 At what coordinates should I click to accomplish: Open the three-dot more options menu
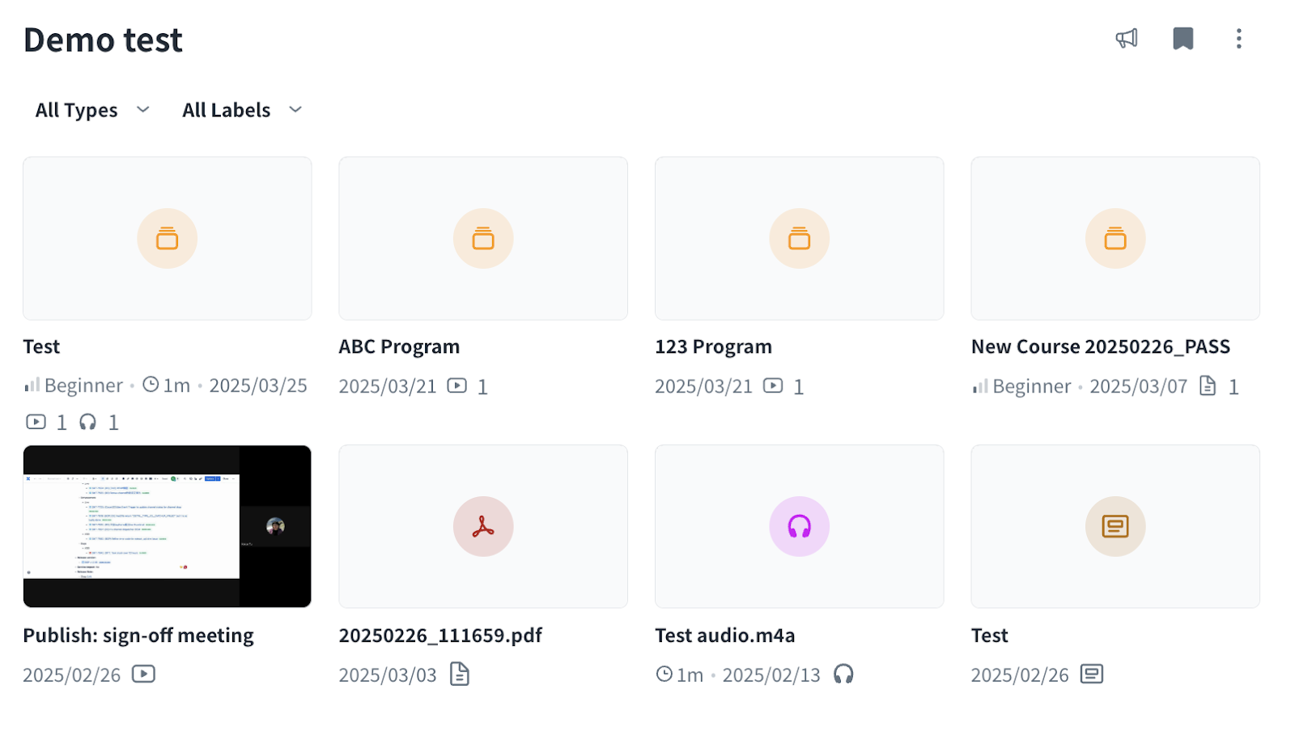point(1238,39)
